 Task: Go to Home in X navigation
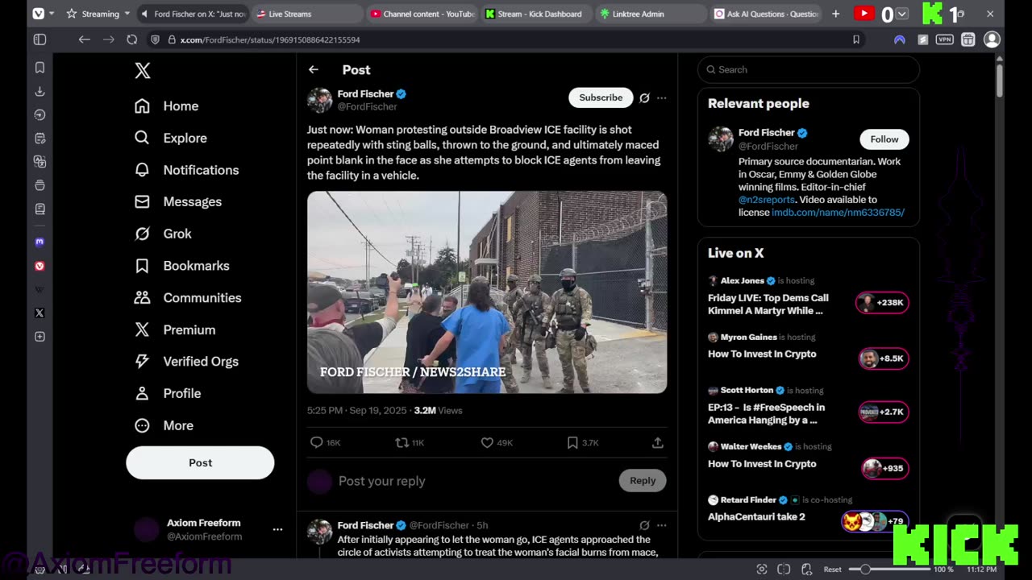tap(167, 106)
